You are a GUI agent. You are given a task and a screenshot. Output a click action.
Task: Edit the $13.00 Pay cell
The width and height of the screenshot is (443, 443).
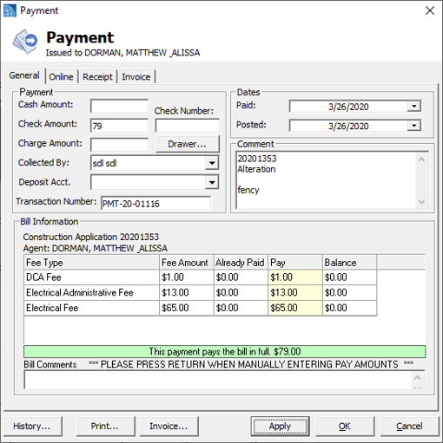coord(295,292)
